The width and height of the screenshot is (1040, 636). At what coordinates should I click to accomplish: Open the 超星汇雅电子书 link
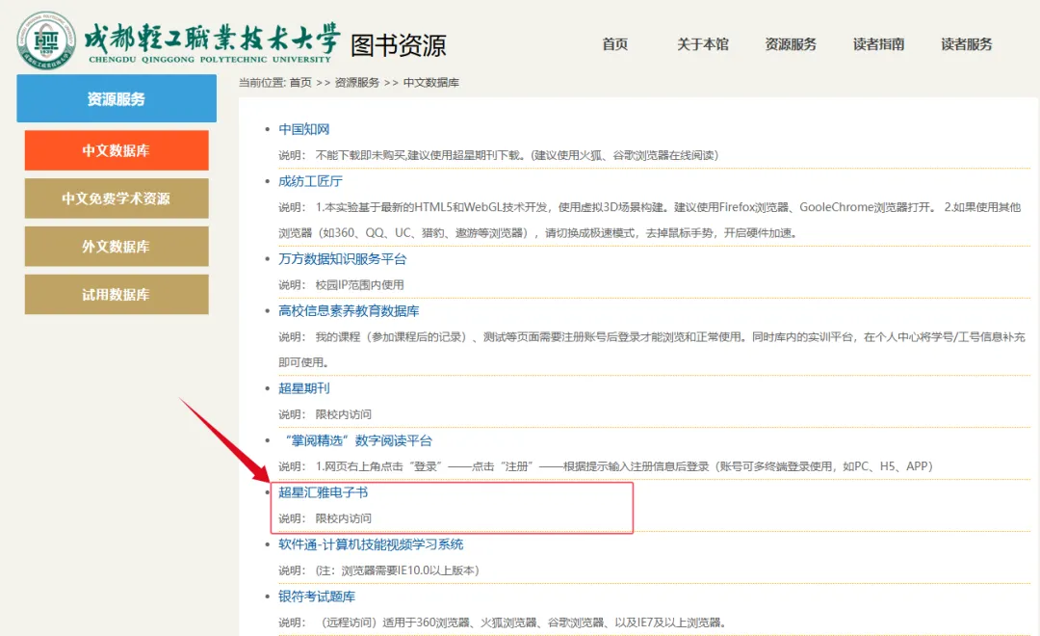[x=323, y=492]
